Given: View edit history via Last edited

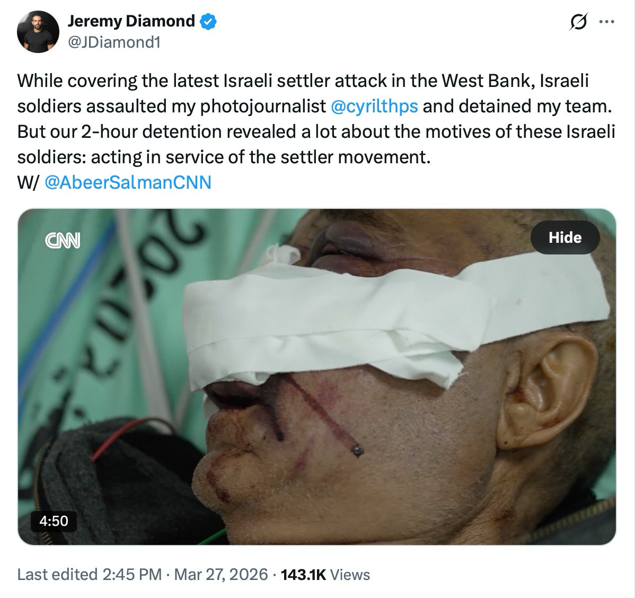Looking at the screenshot, I should [x=57, y=574].
